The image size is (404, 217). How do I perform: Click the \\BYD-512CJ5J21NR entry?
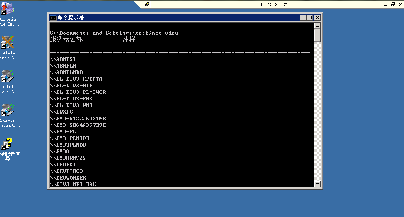coord(78,119)
